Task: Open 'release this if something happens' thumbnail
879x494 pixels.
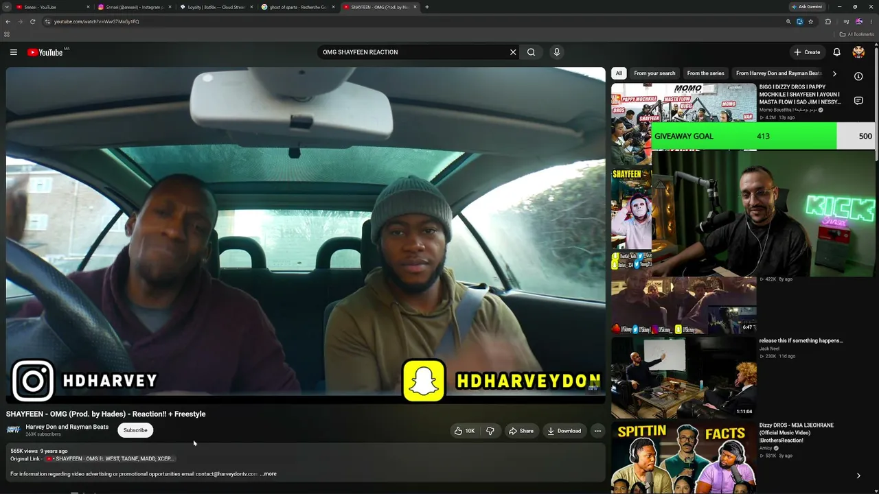Action: (684, 377)
